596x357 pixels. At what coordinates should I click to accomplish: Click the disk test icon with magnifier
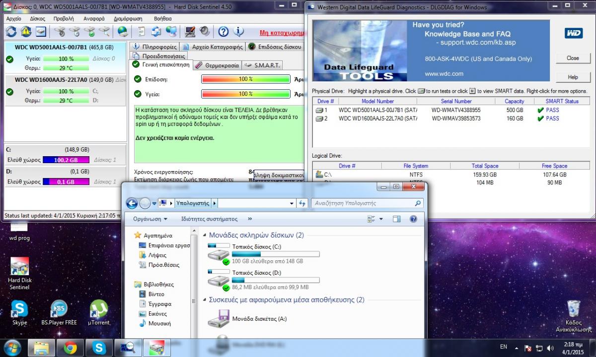[105, 32]
